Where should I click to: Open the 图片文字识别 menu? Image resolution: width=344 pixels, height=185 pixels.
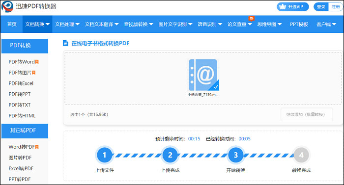pyautogui.click(x=175, y=24)
